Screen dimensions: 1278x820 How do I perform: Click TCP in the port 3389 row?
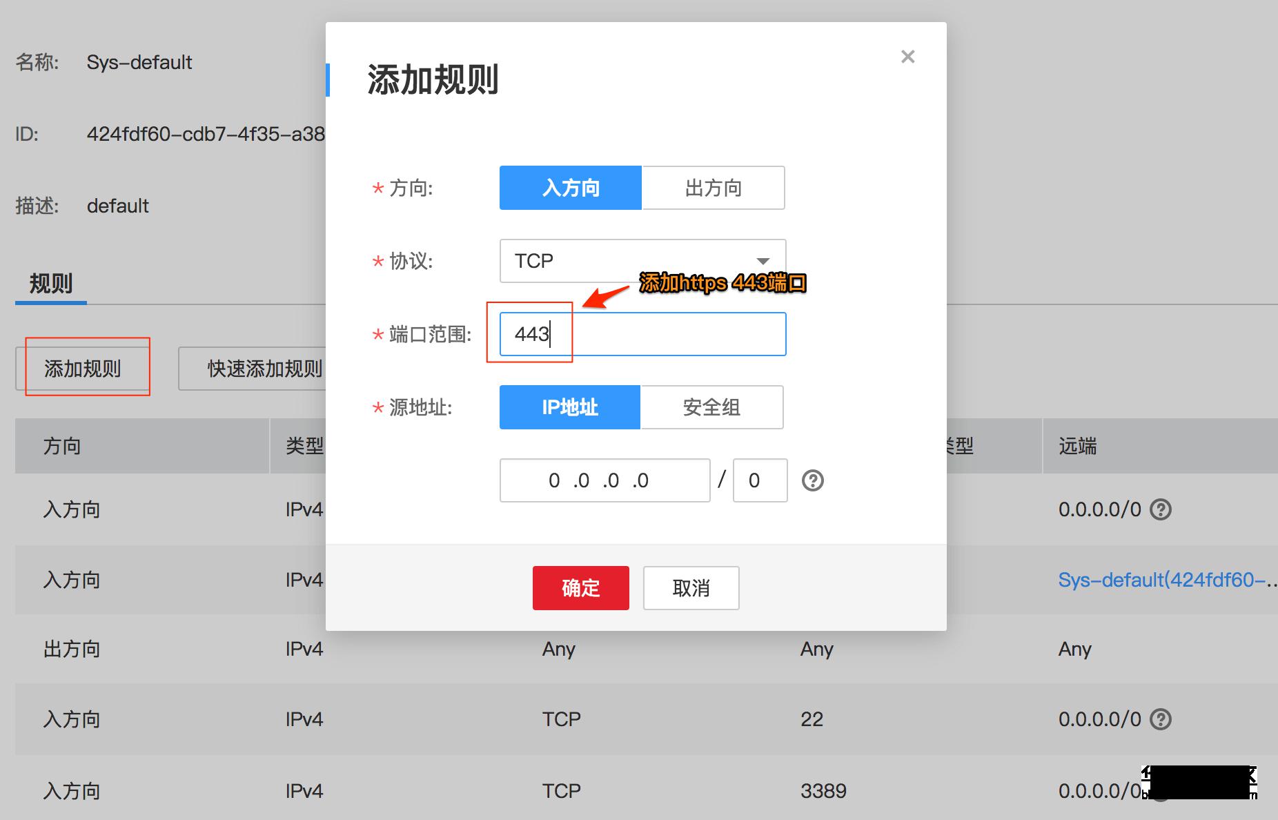pyautogui.click(x=561, y=791)
